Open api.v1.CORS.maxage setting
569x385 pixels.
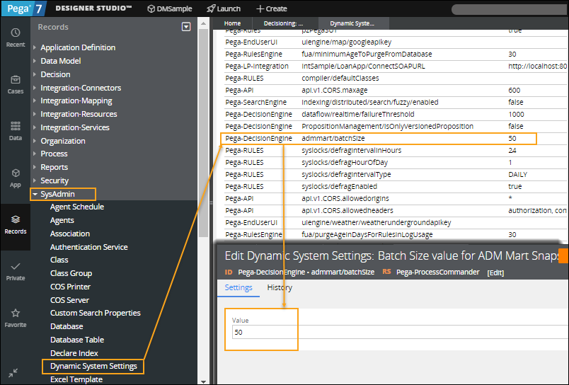click(335, 90)
